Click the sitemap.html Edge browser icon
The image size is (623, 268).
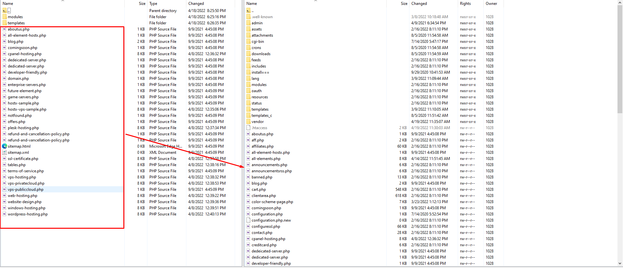[x=5, y=146]
